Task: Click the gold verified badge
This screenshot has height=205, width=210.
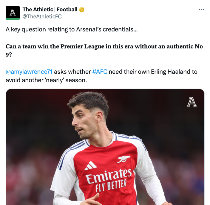Action: coord(82,10)
